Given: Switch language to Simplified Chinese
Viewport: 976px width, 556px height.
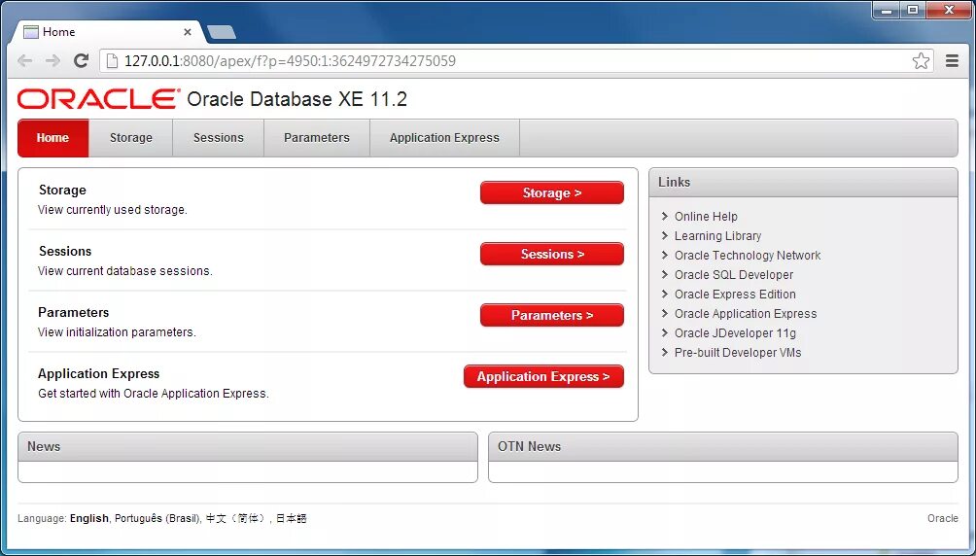Looking at the screenshot, I should tap(236, 518).
